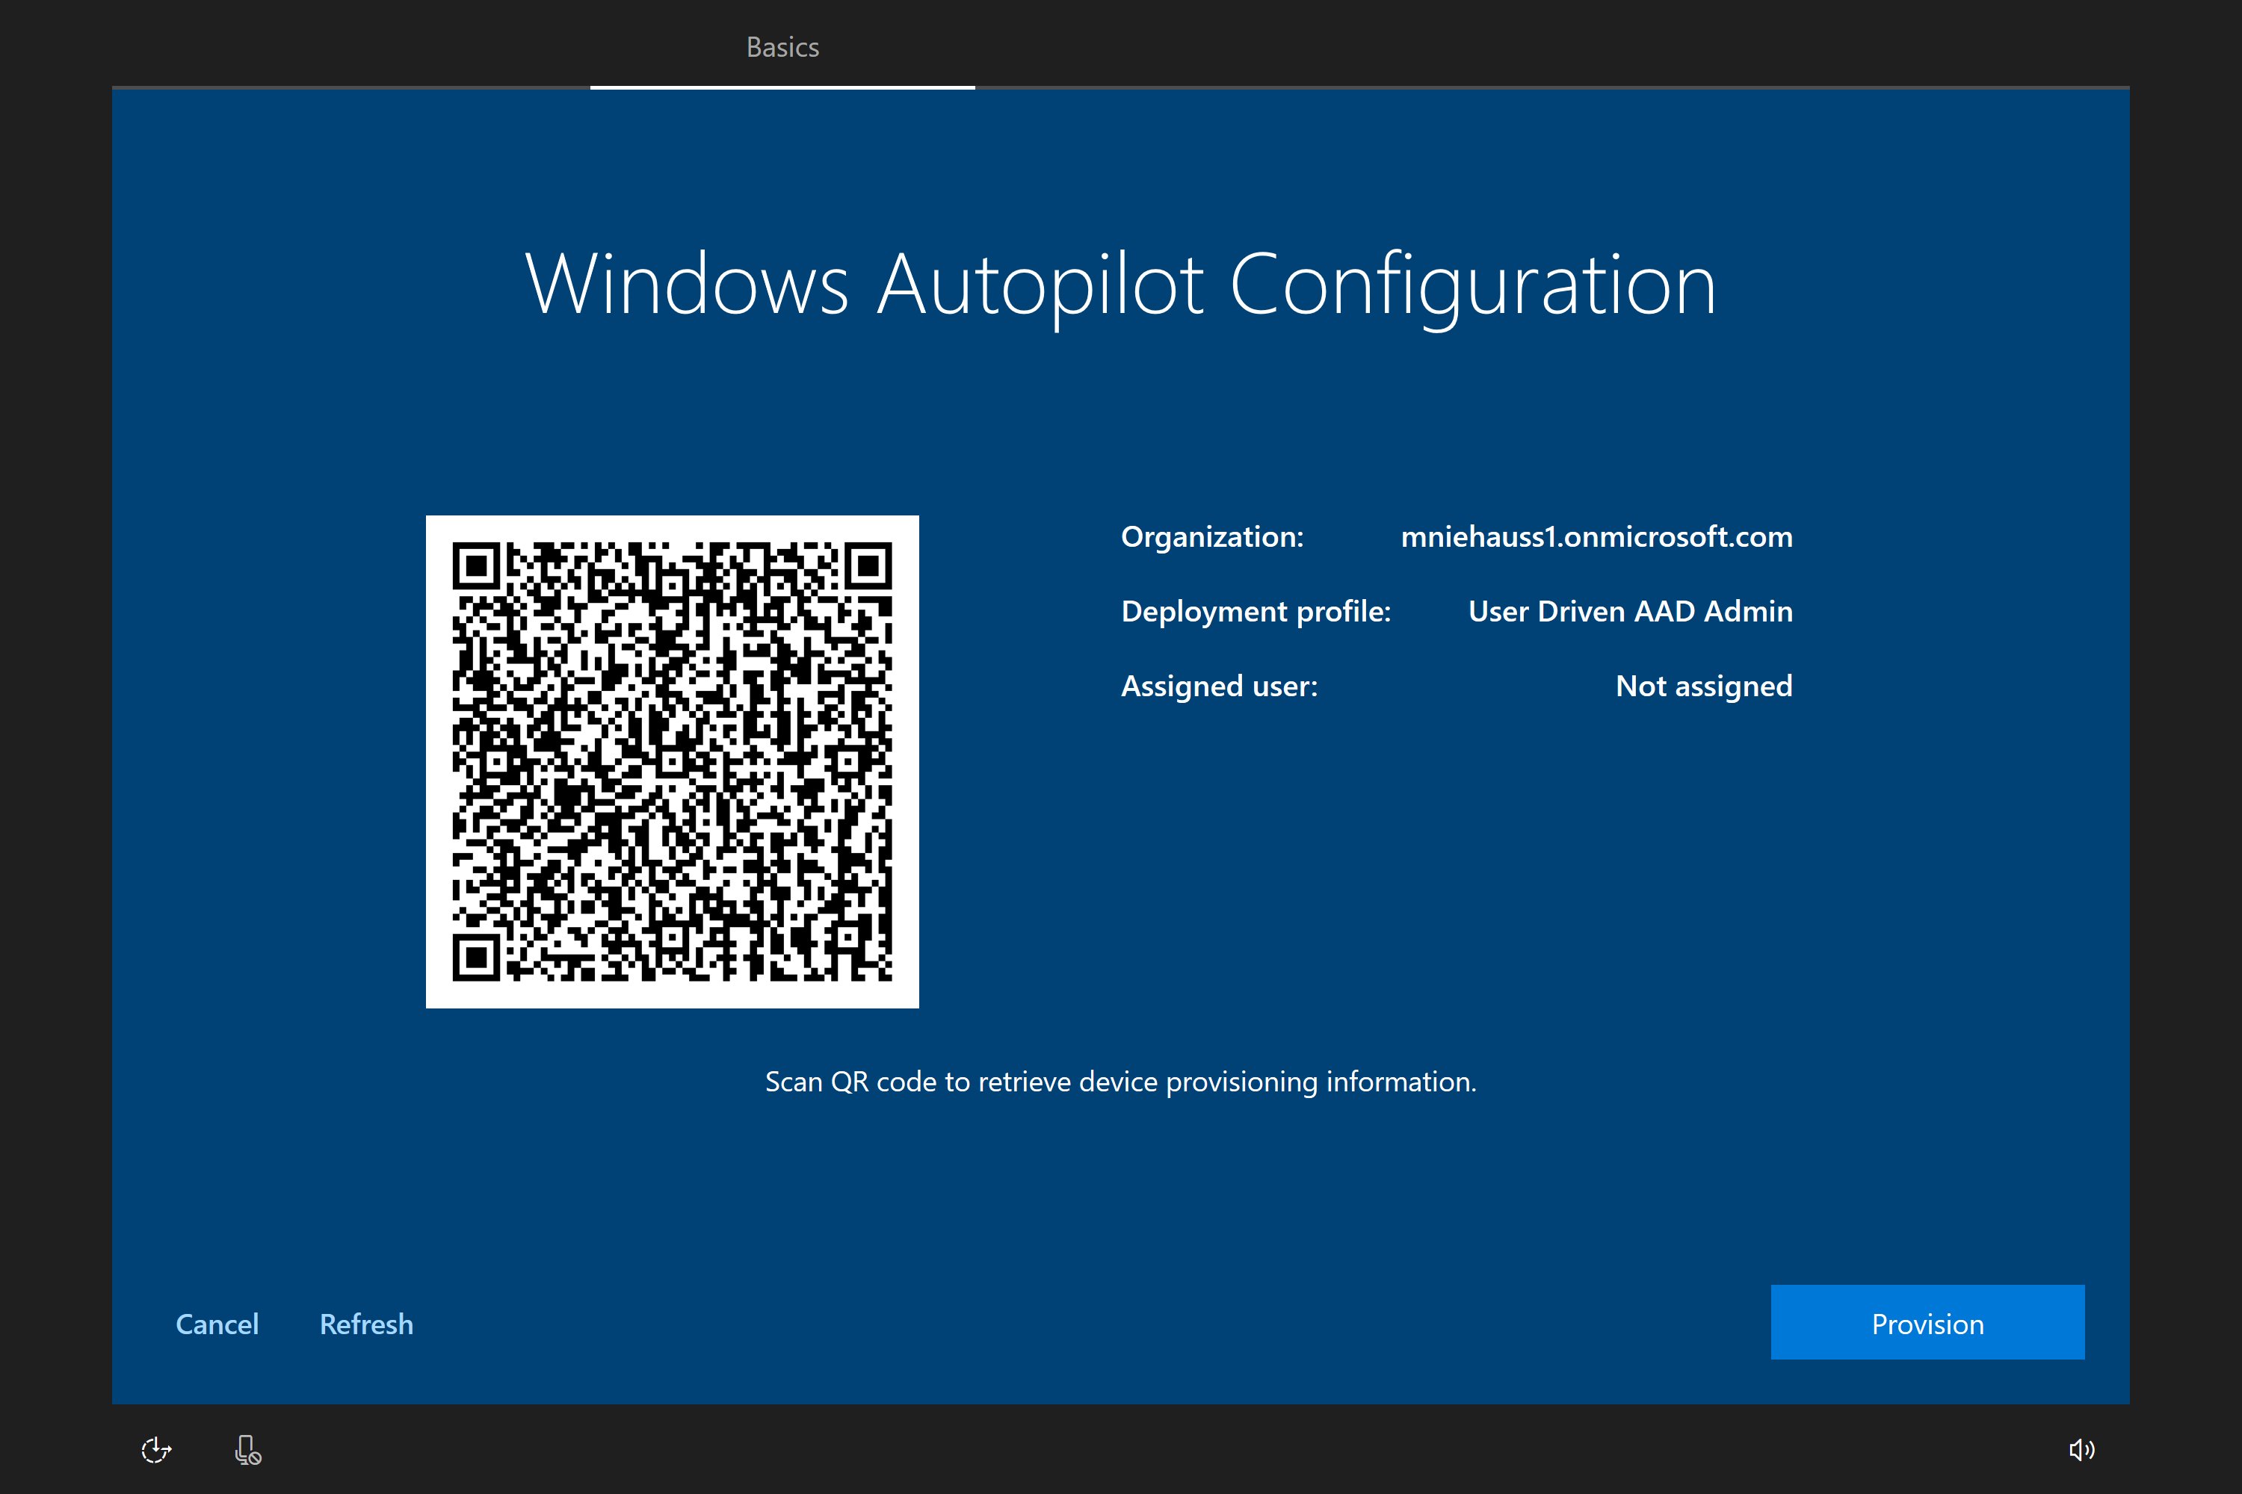
Task: Click the white underline beneath Basics
Action: [x=782, y=87]
